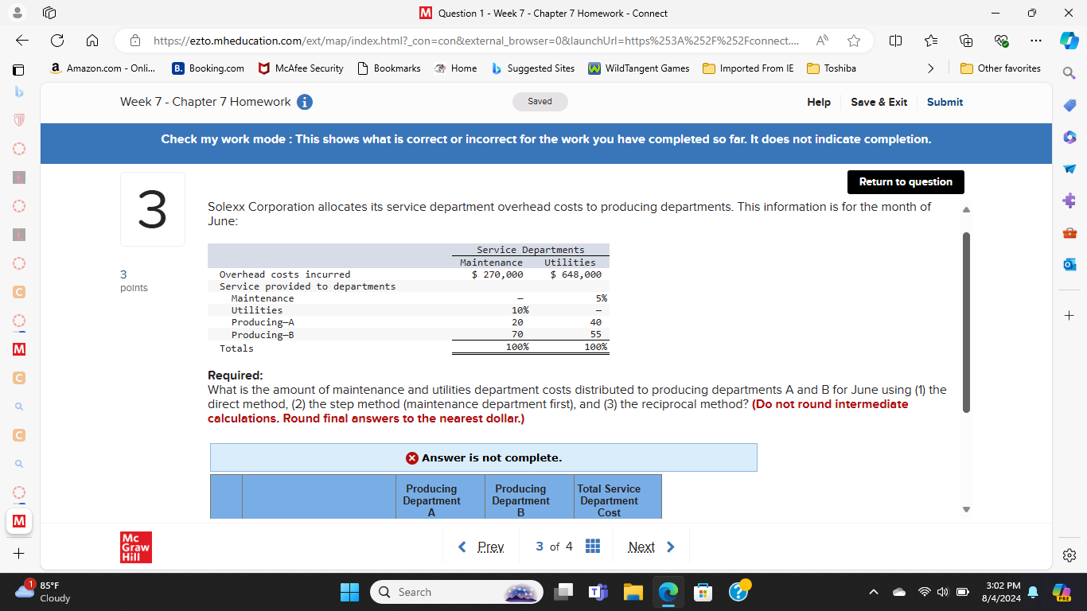Viewport: 1087px width, 611px height.
Task: Open the Shopping coupons sidebar icon
Action: tap(1069, 105)
